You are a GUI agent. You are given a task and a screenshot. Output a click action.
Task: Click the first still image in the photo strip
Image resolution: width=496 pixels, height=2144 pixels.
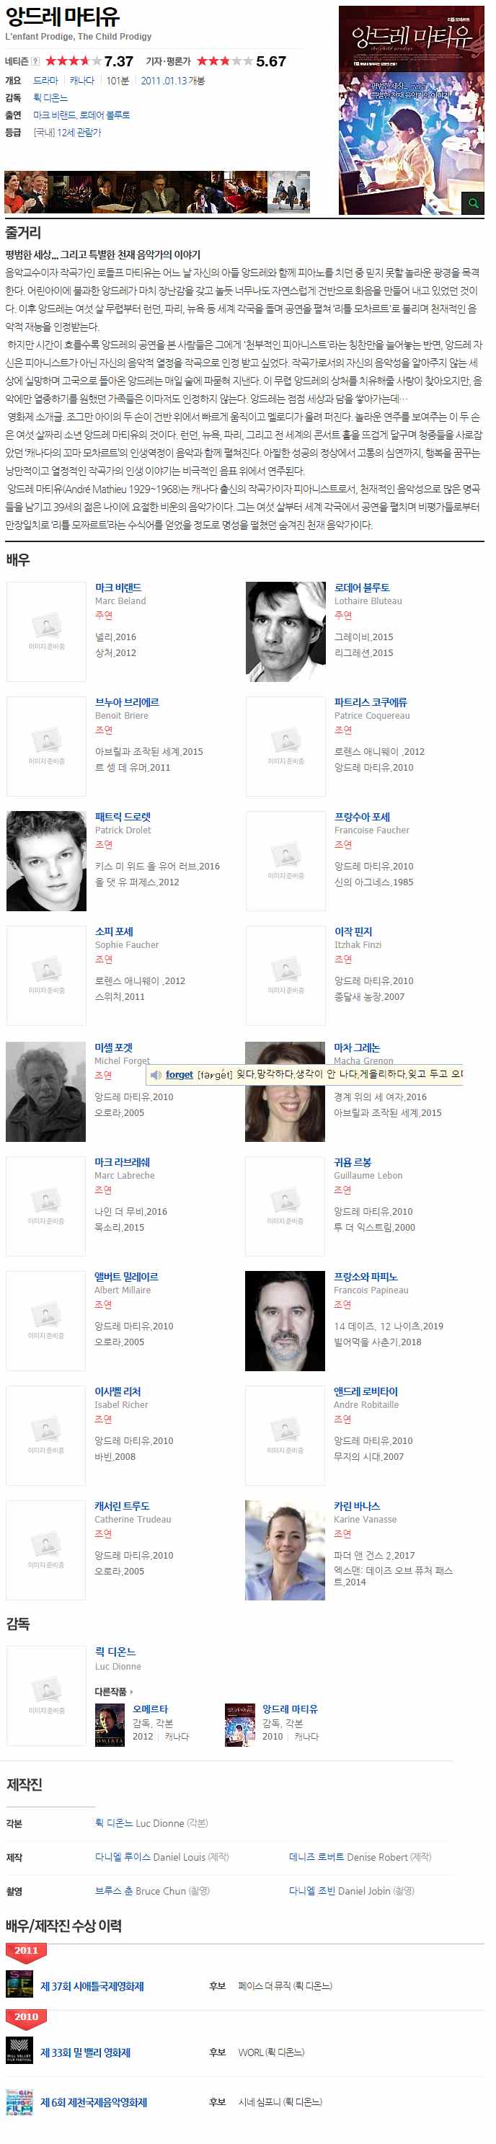(x=26, y=192)
